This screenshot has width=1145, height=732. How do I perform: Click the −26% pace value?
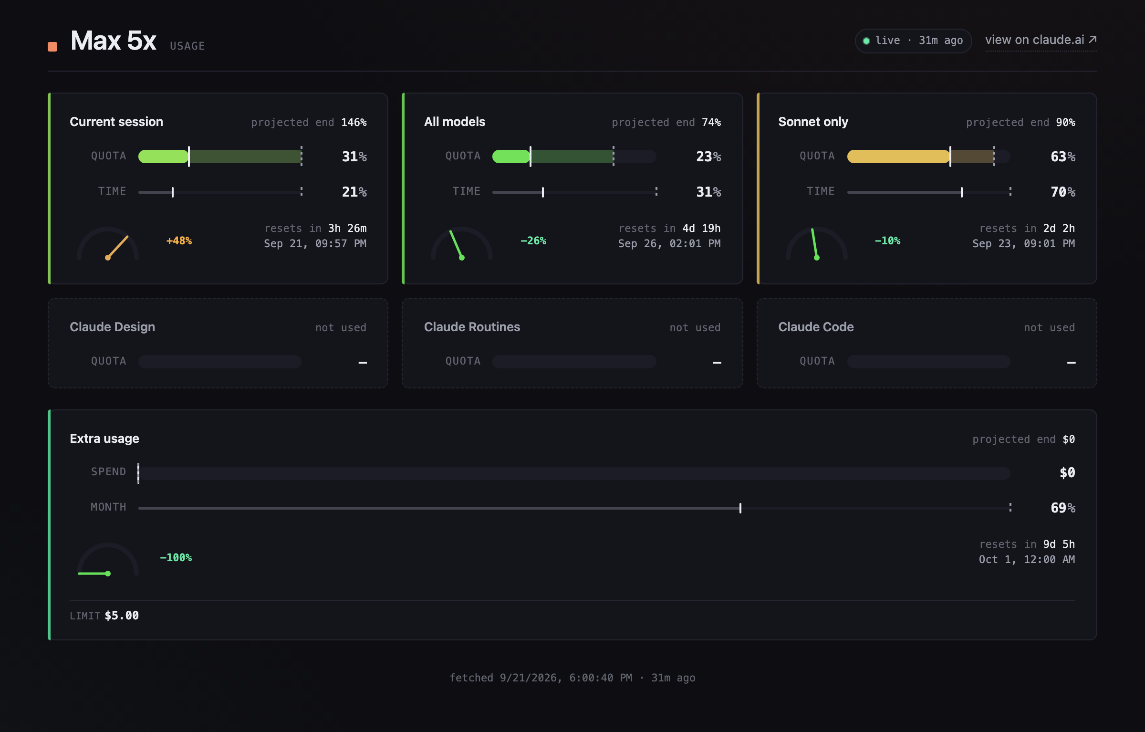[533, 241]
